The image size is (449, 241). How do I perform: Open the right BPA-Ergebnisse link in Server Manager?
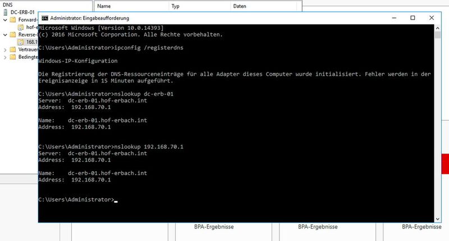421,226
